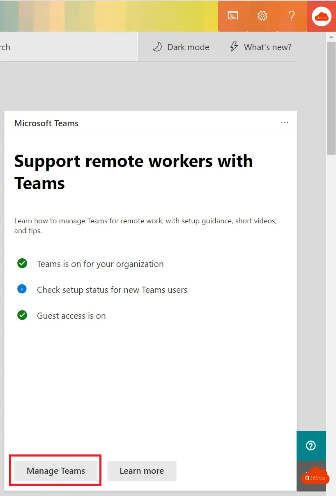Click the blue info icon beside Check setup status

click(22, 289)
